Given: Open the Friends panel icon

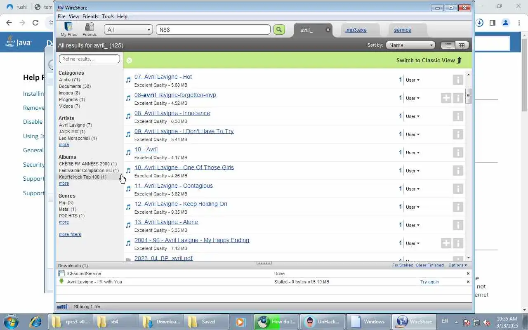Looking at the screenshot, I should tap(90, 29).
